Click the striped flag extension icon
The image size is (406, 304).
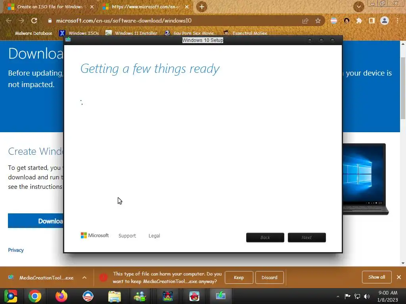(334, 21)
